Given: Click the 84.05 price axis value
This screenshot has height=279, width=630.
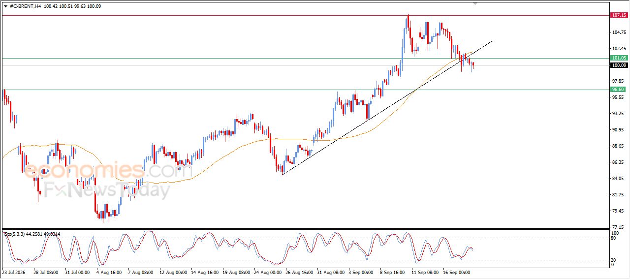Looking at the screenshot, I should (618, 178).
